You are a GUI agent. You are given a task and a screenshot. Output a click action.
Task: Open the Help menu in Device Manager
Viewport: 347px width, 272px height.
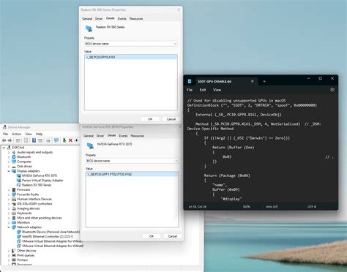pyautogui.click(x=39, y=134)
